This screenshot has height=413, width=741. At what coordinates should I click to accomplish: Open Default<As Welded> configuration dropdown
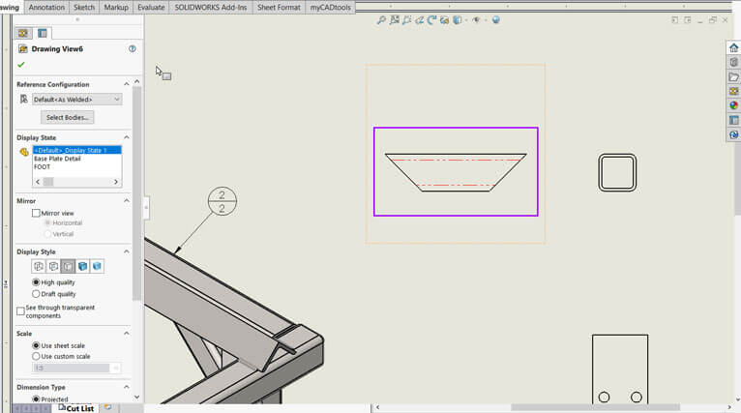pyautogui.click(x=77, y=100)
